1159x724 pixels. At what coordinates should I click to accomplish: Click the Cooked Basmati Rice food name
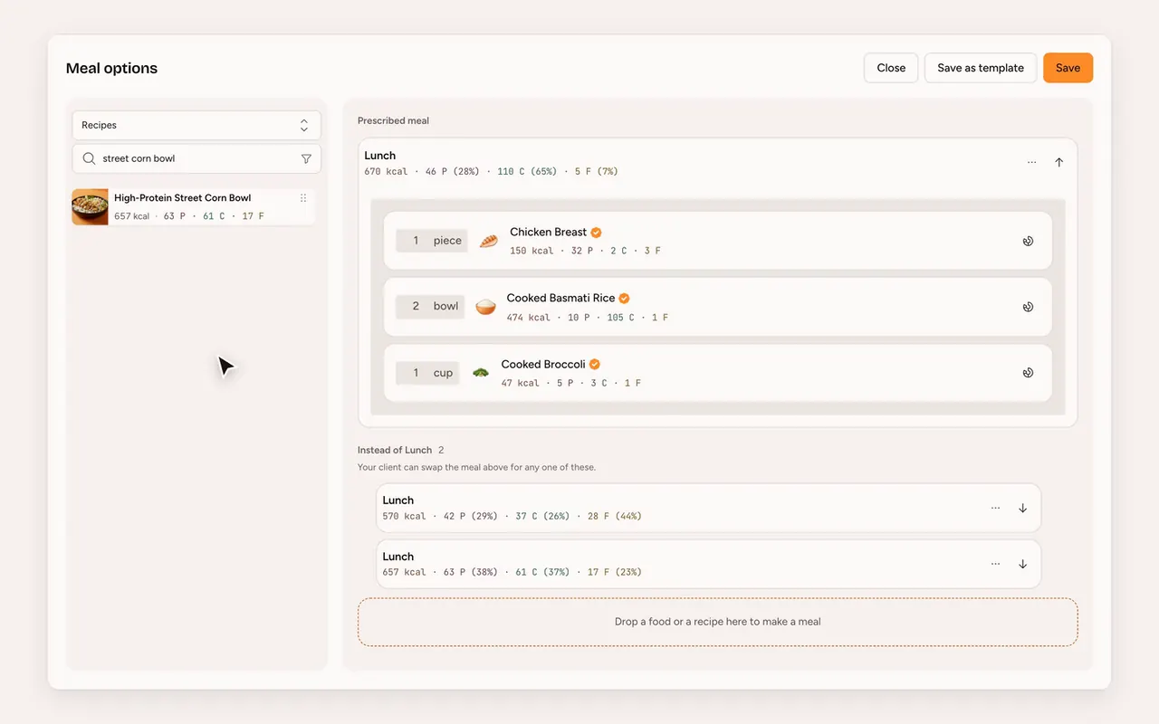click(x=560, y=299)
